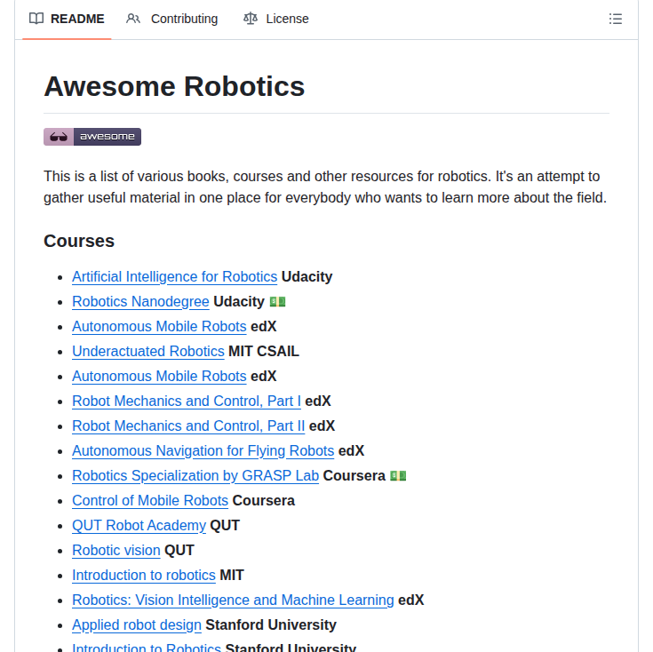Open Autonomous Mobile Robots link below Underactuated Robotics
This screenshot has width=653, height=652.
tap(159, 376)
